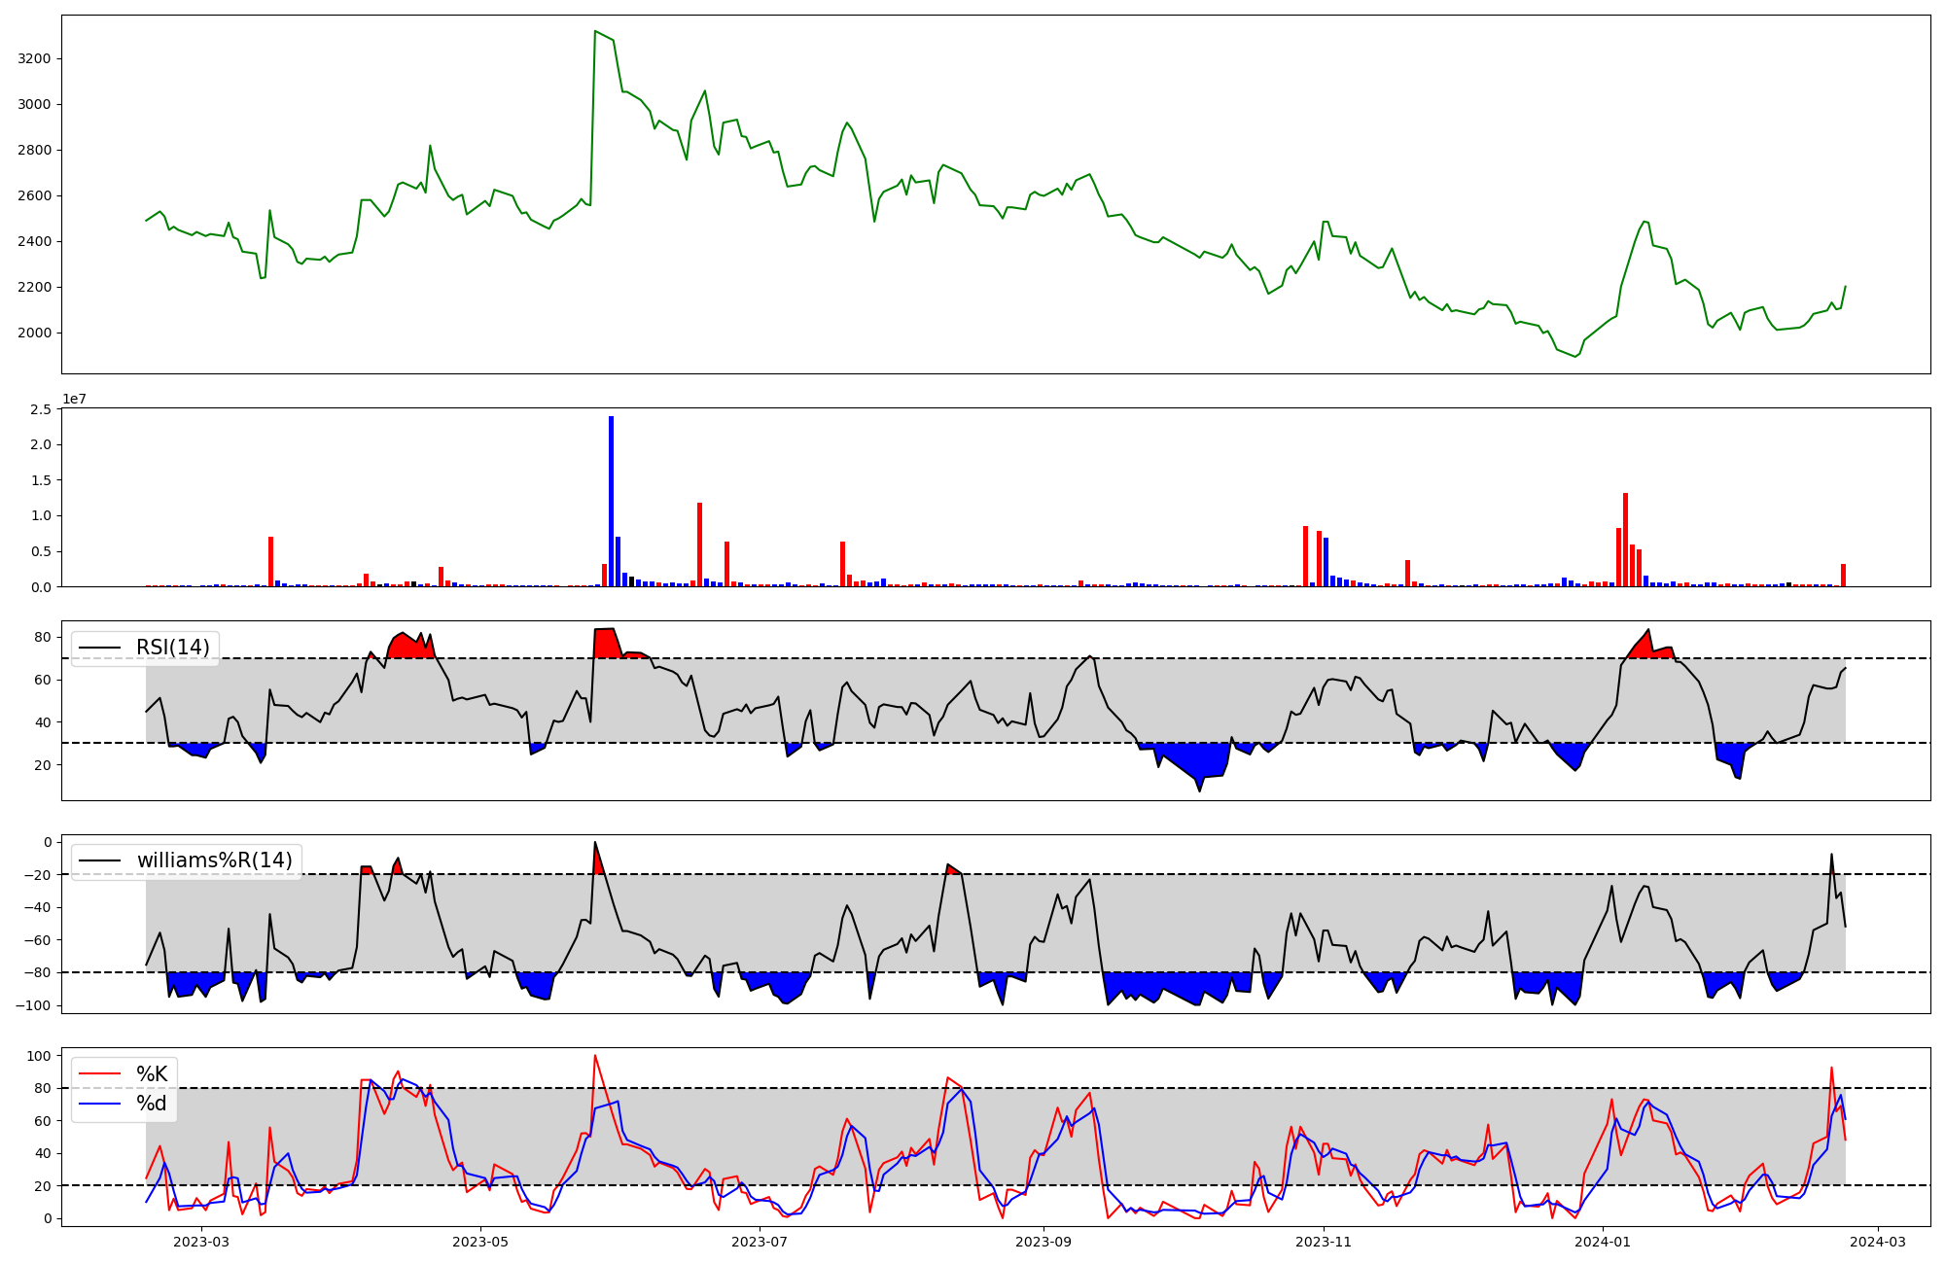1945x1264 pixels.
Task: Click the 2.5 volume axis tick label
Action: [41, 409]
